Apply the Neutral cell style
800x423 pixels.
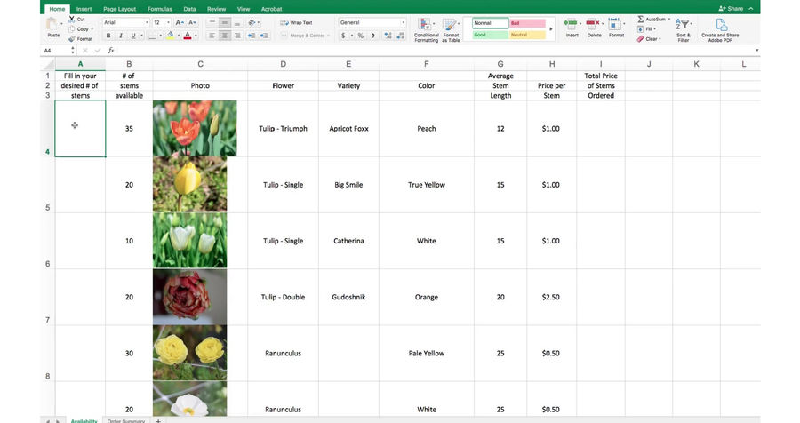click(527, 35)
